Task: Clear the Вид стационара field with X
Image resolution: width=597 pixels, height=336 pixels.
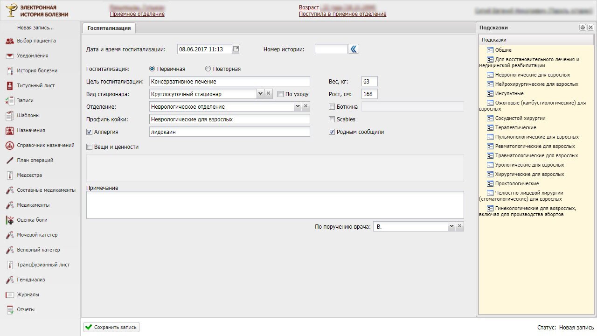Action: pos(268,94)
